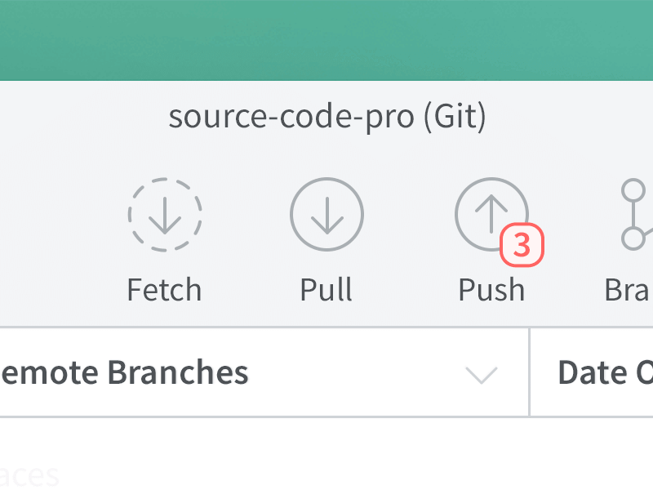Click the downward arrow inside the Pull circle
Viewport: 653px width, 490px height.
(x=326, y=213)
